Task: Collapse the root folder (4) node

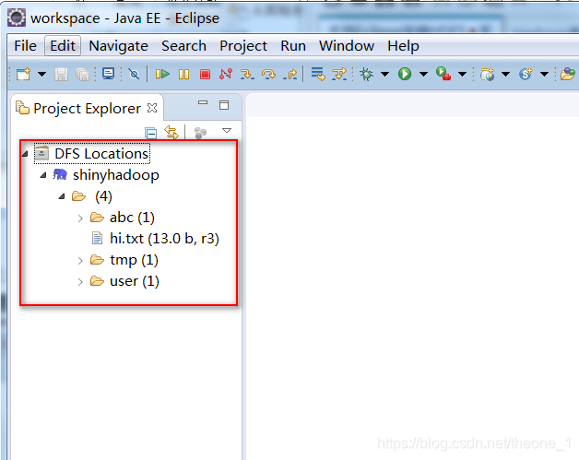Action: coord(62,196)
